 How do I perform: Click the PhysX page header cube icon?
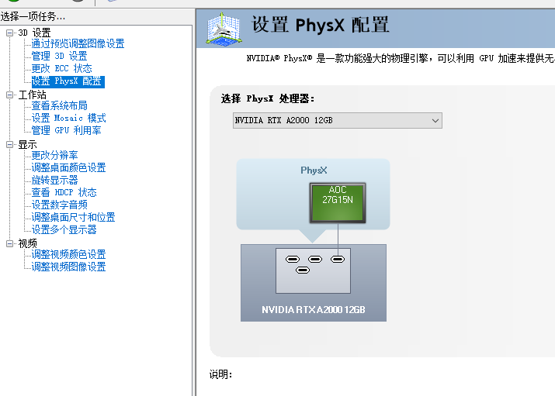coord(224,29)
